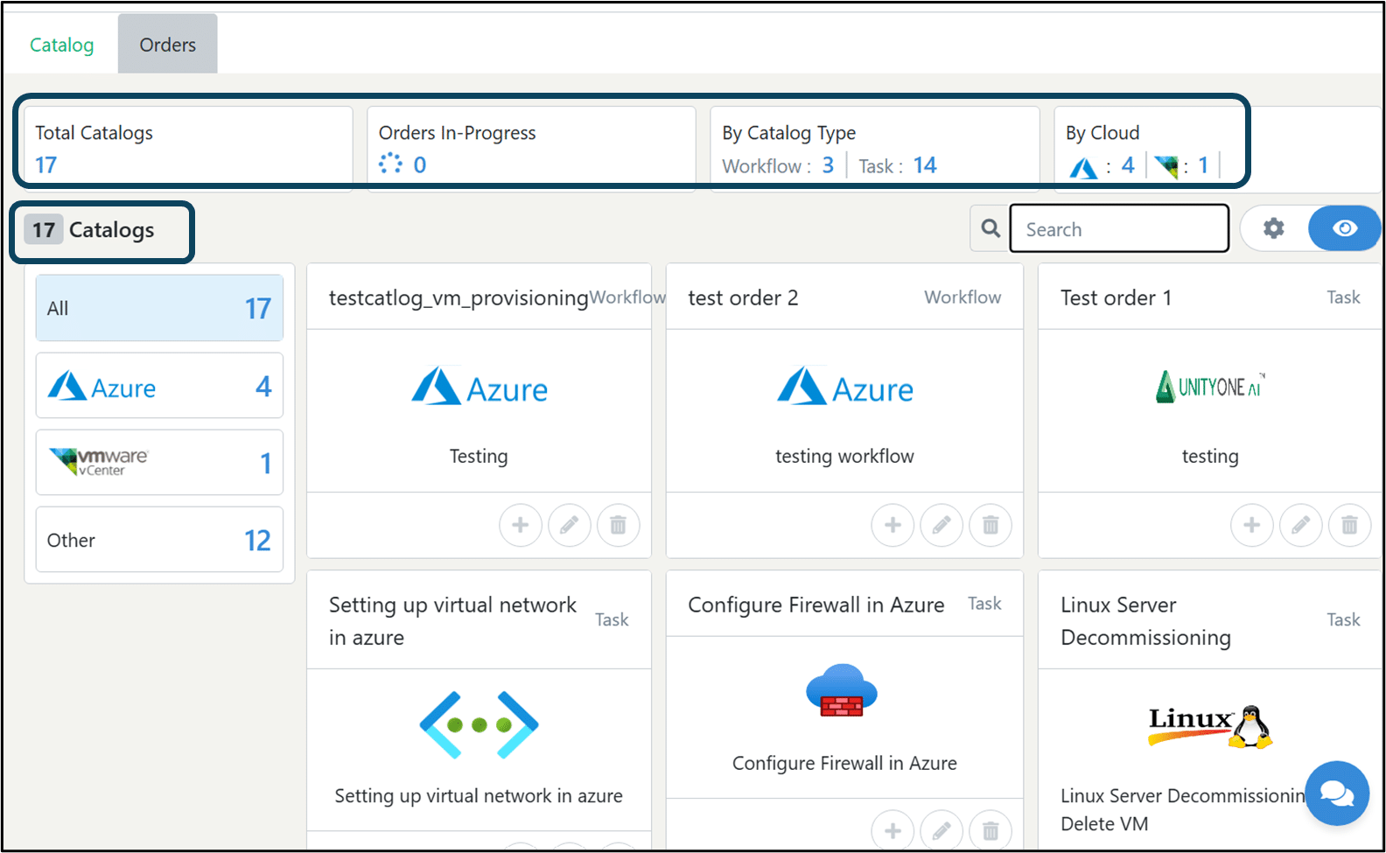Click the testcatlog_vm_provisioning card title
The image size is (1386, 853).
[x=458, y=297]
